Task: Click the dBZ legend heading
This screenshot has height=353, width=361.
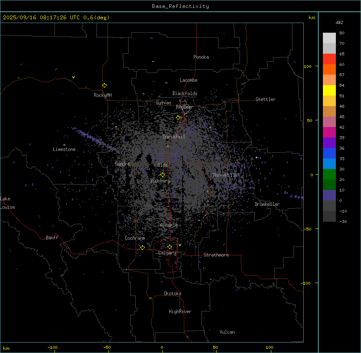Action: tap(339, 22)
